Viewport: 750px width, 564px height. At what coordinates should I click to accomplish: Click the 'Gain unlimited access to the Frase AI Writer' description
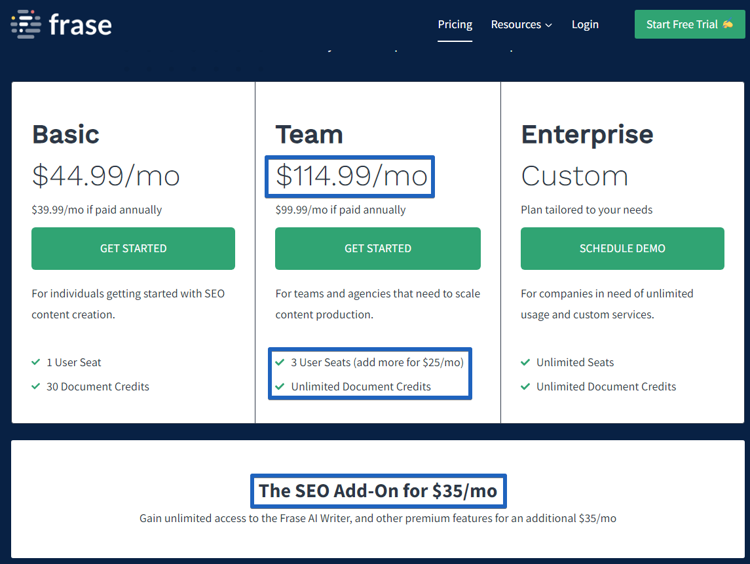(378, 518)
